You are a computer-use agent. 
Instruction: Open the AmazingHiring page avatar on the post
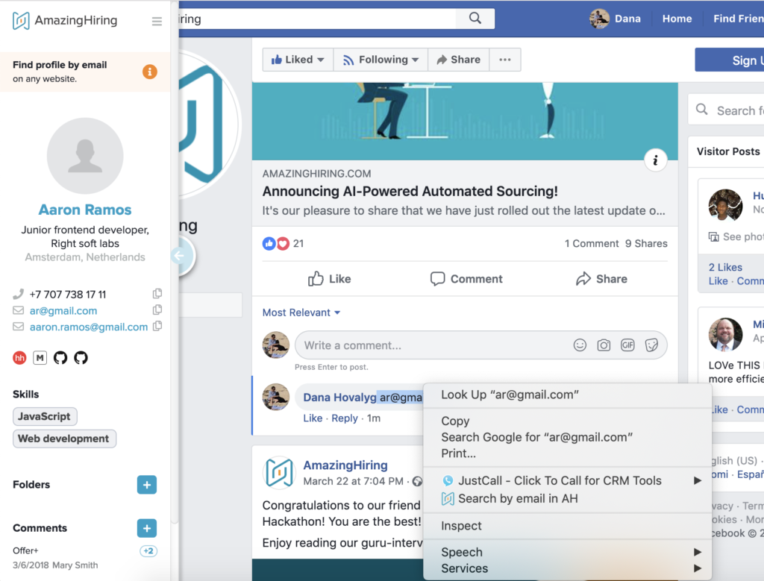coord(279,472)
